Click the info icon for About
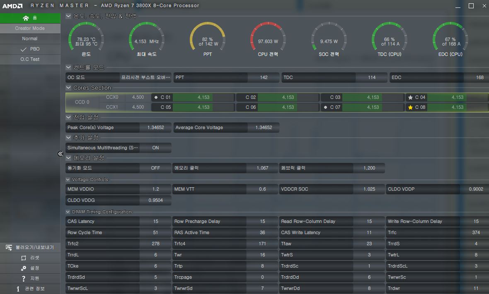 18,289
